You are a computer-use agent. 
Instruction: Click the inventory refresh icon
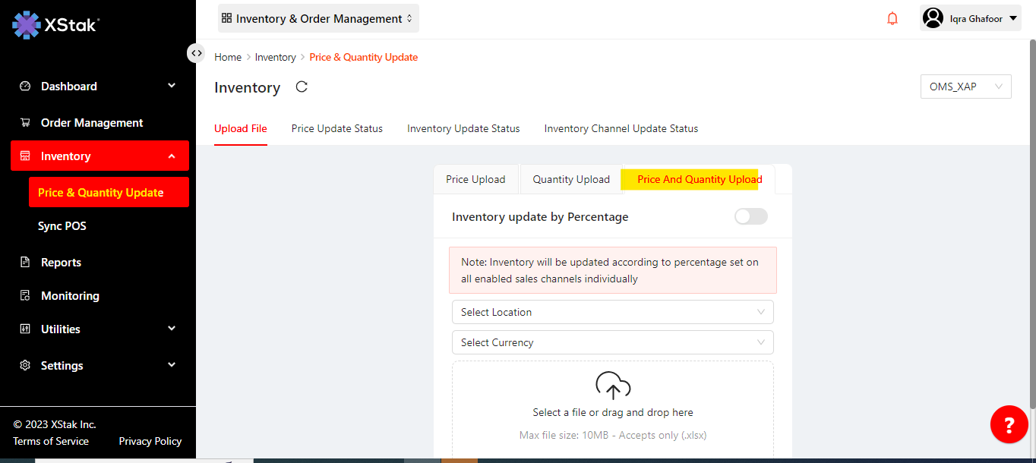coord(302,87)
